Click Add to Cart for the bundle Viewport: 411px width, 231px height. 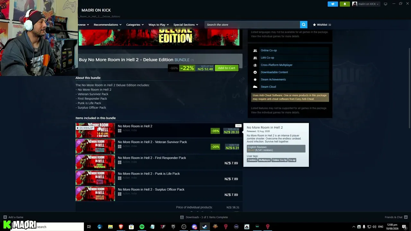tap(227, 68)
